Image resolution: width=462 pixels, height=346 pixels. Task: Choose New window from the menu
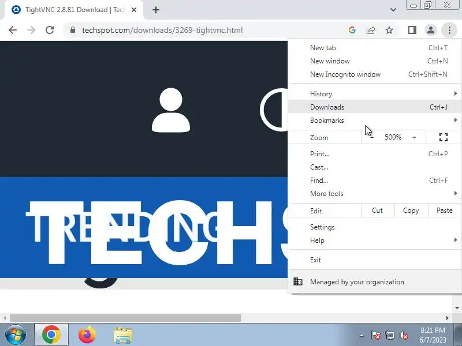[x=374, y=61]
